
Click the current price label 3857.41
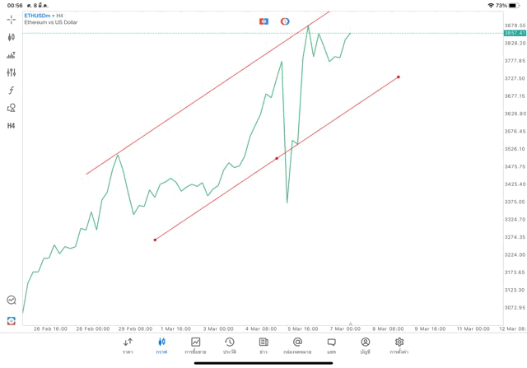pos(515,33)
